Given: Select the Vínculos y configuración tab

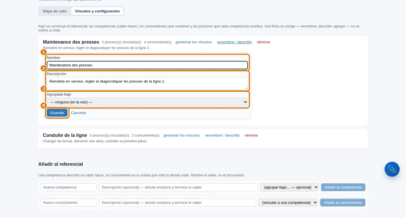Looking at the screenshot, I should point(97,11).
